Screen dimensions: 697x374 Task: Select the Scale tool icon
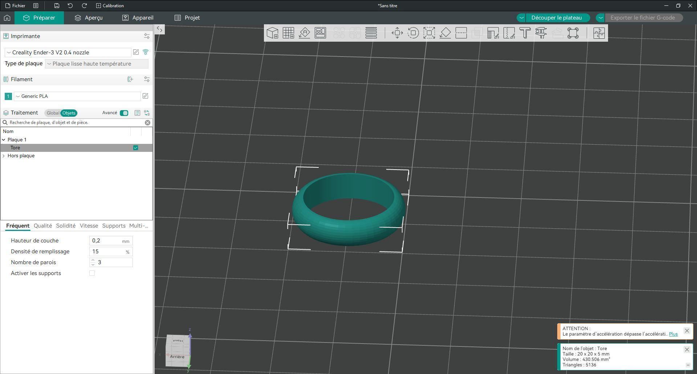click(x=429, y=33)
